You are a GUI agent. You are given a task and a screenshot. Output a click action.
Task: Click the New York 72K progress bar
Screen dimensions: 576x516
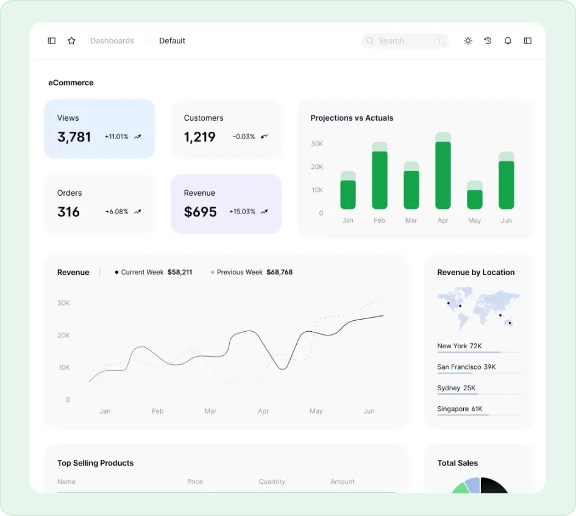tap(478, 352)
